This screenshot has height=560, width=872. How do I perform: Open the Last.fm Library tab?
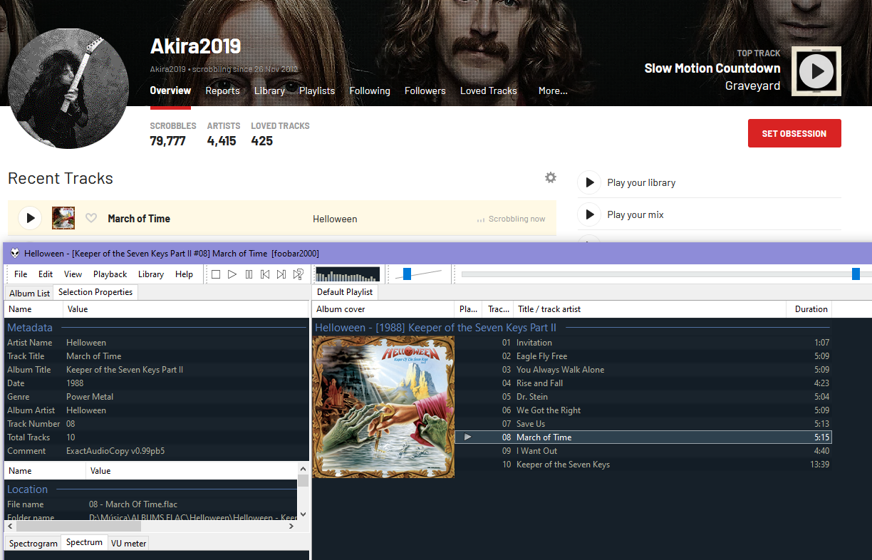pos(269,90)
